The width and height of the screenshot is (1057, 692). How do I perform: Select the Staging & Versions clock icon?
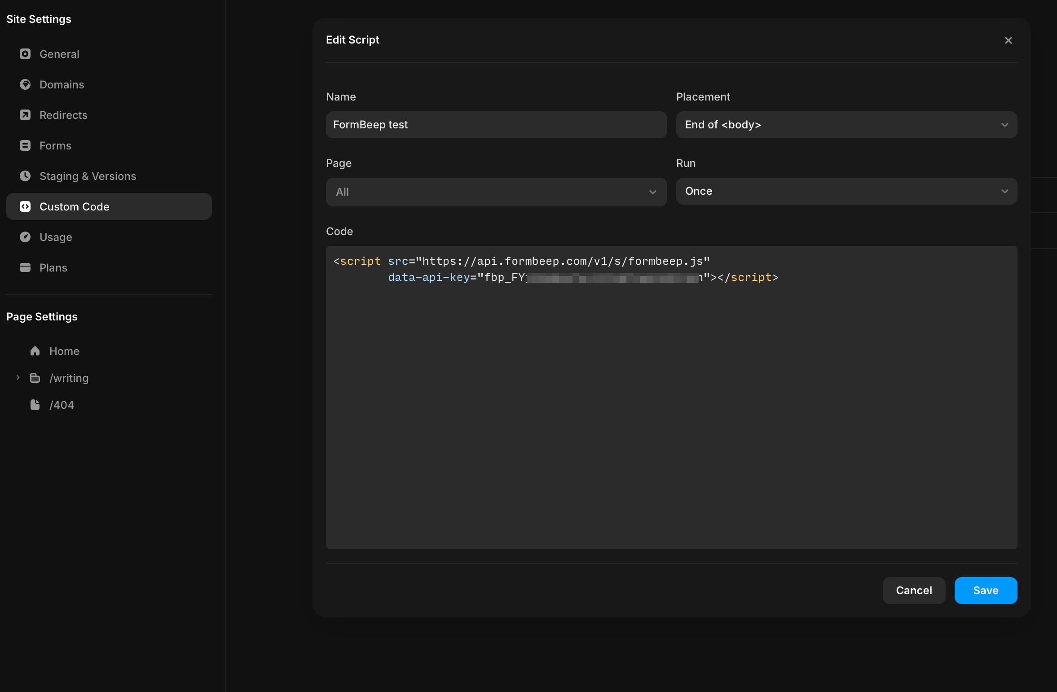(25, 176)
